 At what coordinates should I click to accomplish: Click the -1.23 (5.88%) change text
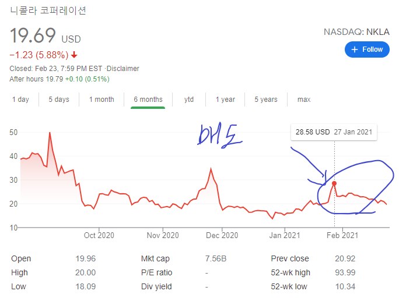(x=39, y=55)
